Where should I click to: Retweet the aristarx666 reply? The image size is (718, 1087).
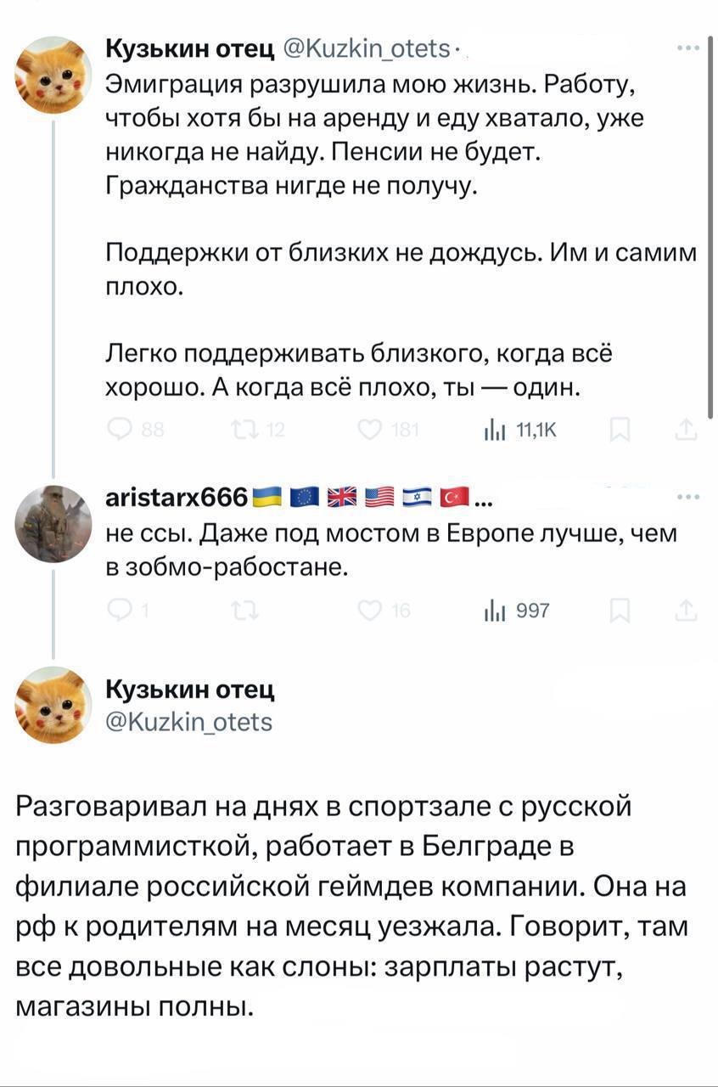(x=241, y=611)
